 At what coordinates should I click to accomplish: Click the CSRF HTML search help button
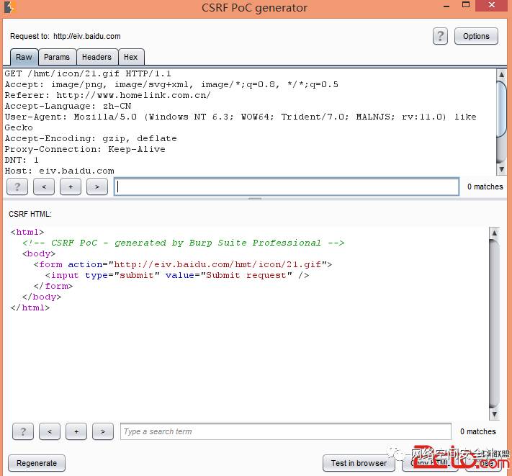(x=23, y=431)
